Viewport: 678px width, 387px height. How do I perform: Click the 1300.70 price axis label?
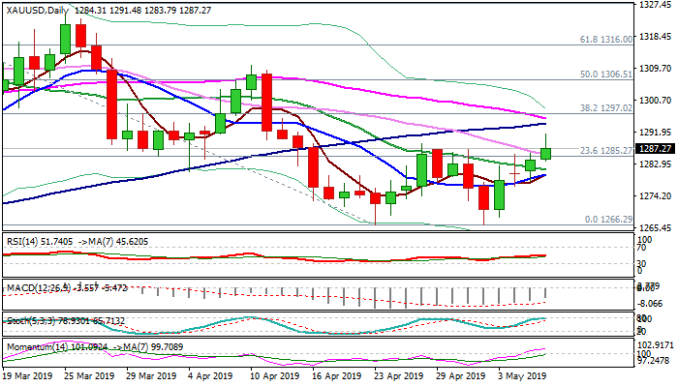(657, 100)
